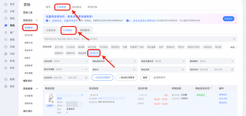Screen dimensions: 246x116
Task: Select the 百亿补贴 scene filter tag
Action: [92, 47]
